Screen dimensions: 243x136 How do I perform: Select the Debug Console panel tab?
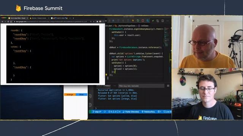[104, 86]
